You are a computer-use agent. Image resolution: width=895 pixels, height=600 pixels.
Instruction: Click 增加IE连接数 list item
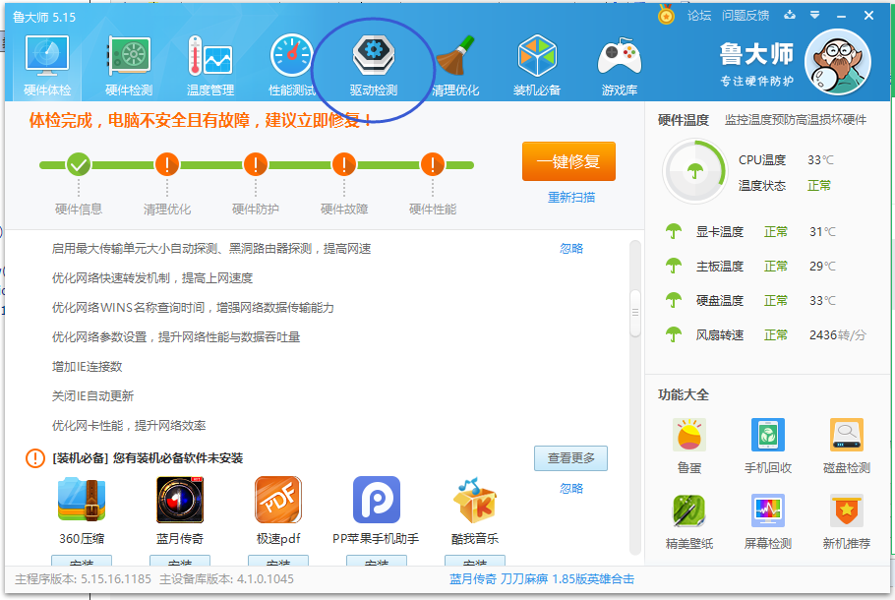87,367
